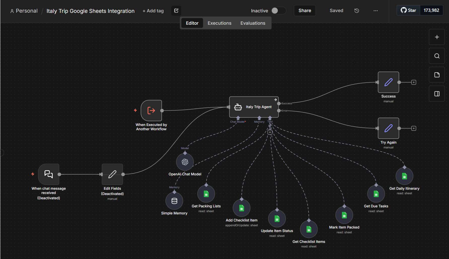Click the Share button
Viewport: 449px width, 259px height.
click(304, 11)
